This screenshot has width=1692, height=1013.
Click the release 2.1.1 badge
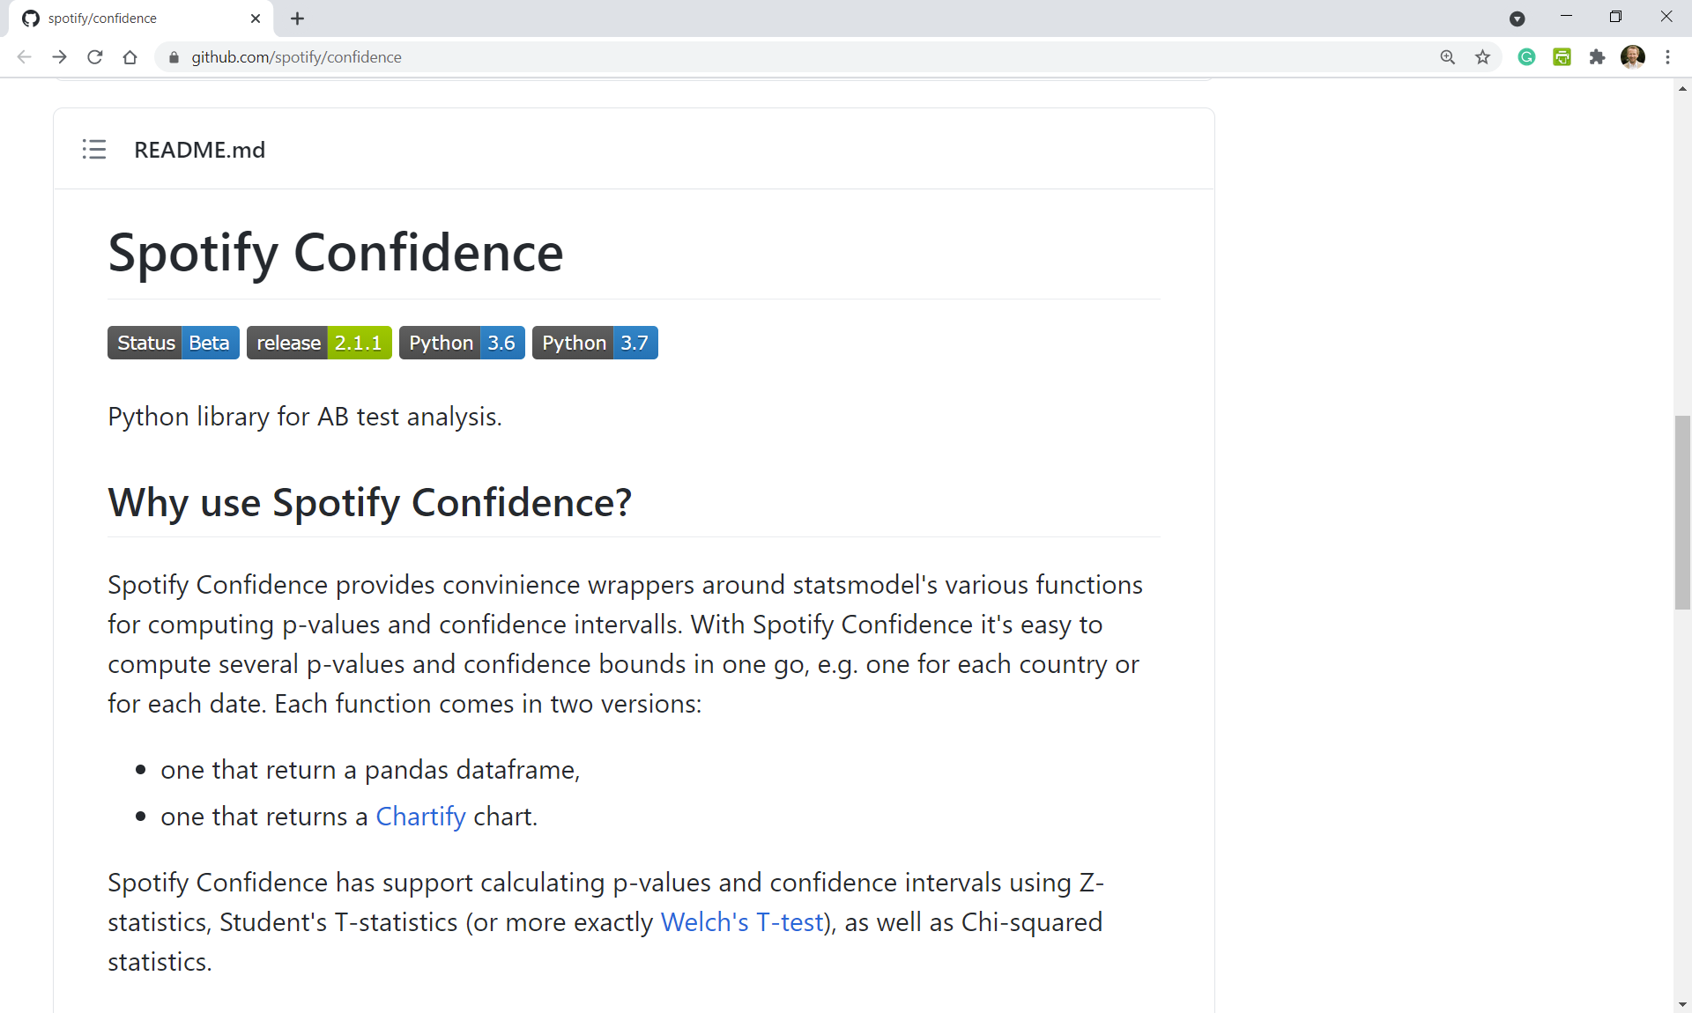click(x=319, y=343)
